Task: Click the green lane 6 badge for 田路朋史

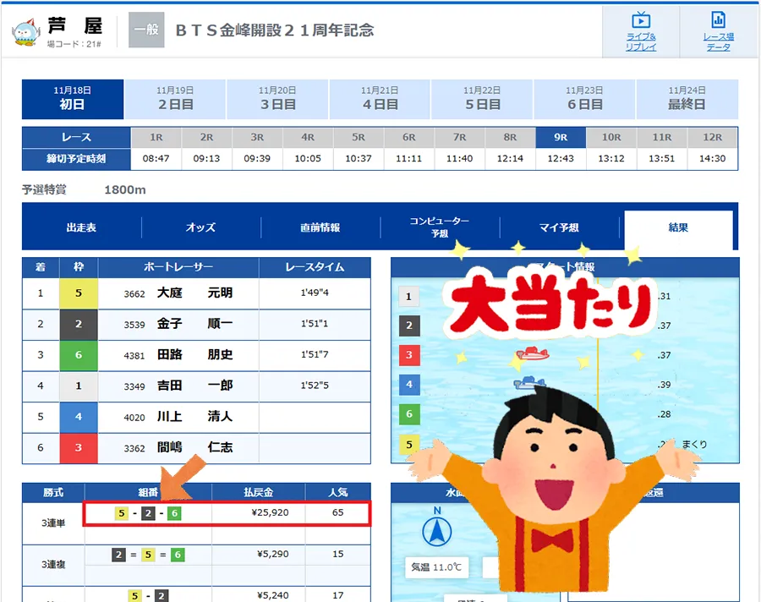Action: coord(79,355)
